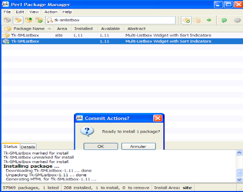
Task: Click 'Generating HTML for Tk-SMListbox-1.11' line
Action: tap(51, 179)
